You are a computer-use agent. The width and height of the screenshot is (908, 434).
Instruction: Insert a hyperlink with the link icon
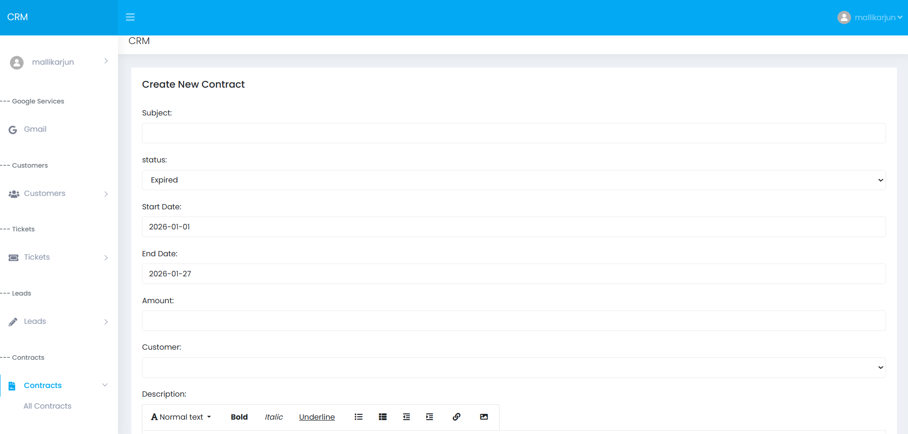click(x=456, y=417)
